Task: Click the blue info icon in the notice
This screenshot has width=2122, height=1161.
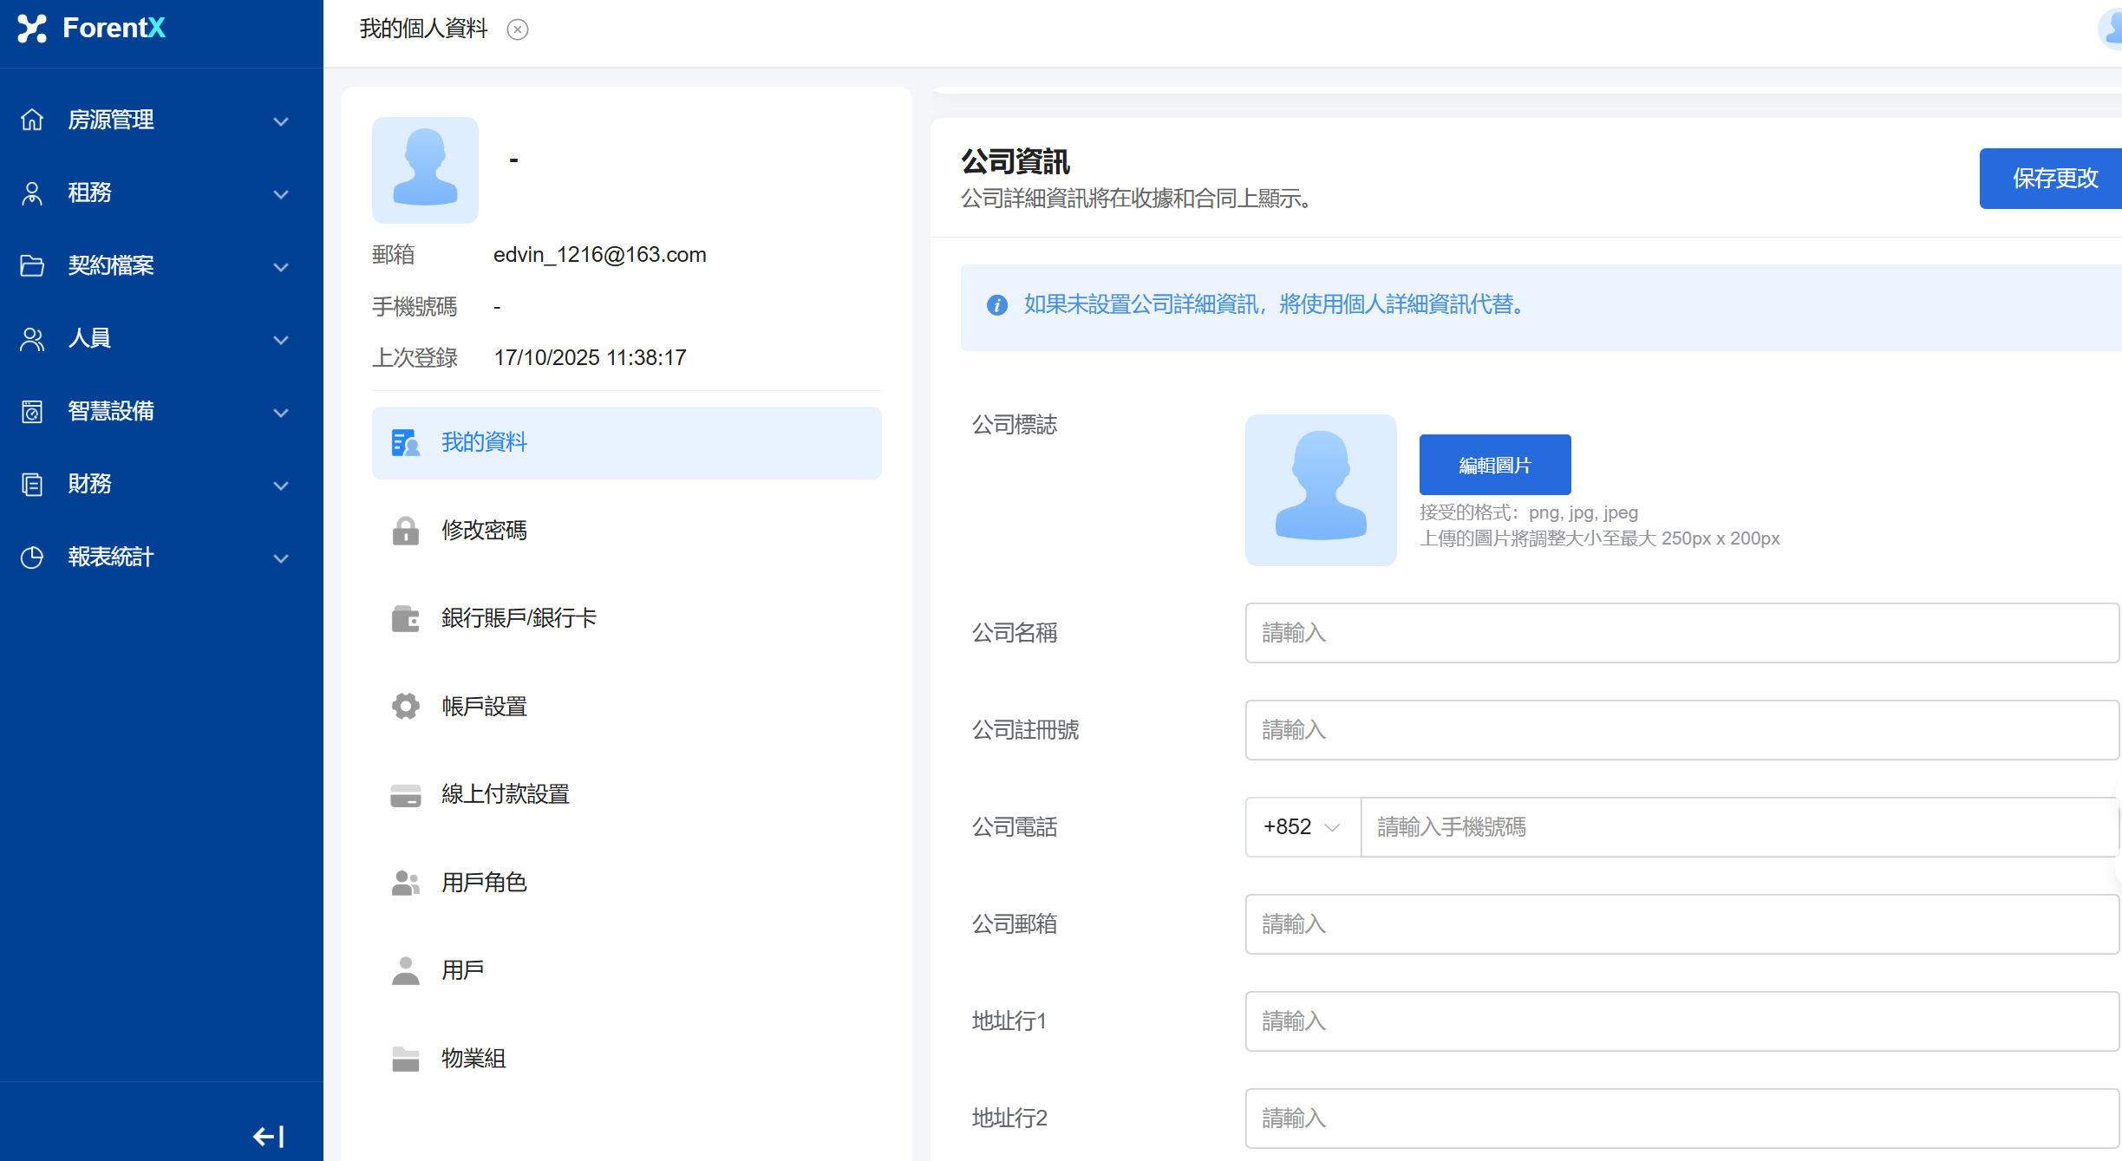Action: pyautogui.click(x=997, y=305)
